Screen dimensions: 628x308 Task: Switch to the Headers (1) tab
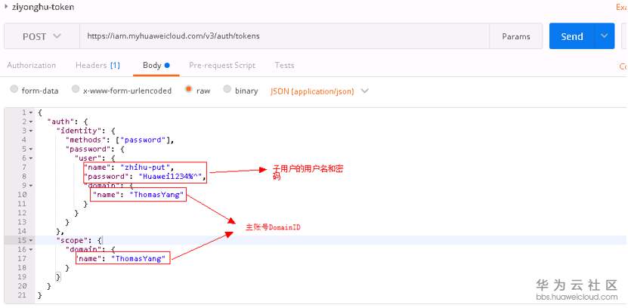point(97,65)
